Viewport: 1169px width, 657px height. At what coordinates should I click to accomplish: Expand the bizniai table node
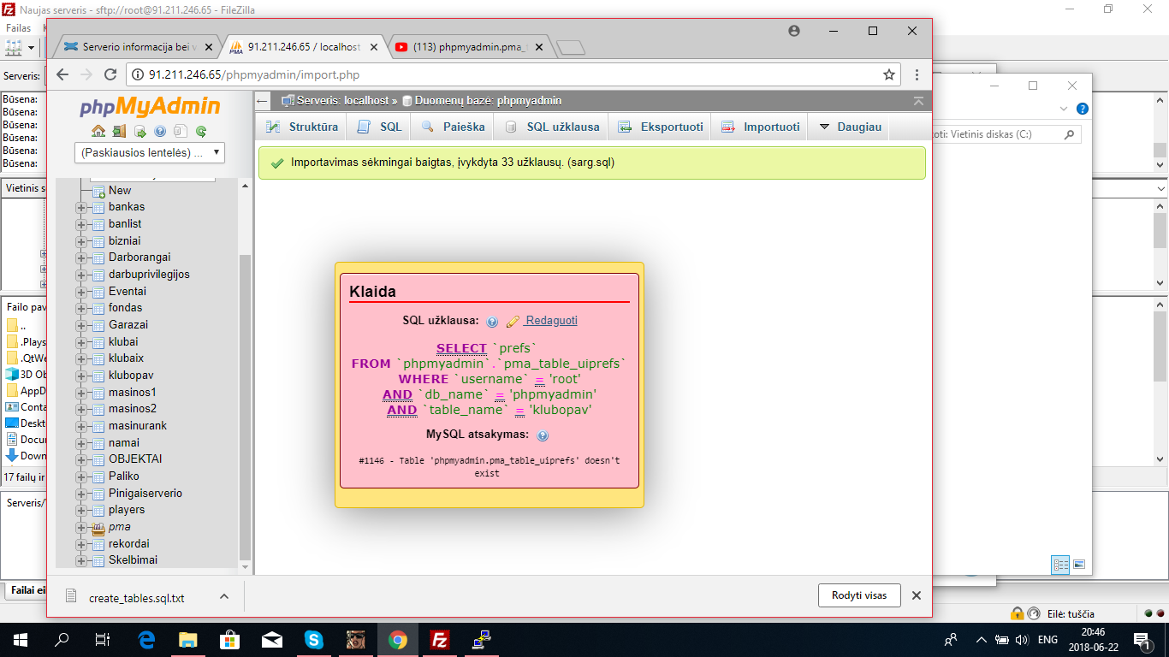pyautogui.click(x=81, y=240)
